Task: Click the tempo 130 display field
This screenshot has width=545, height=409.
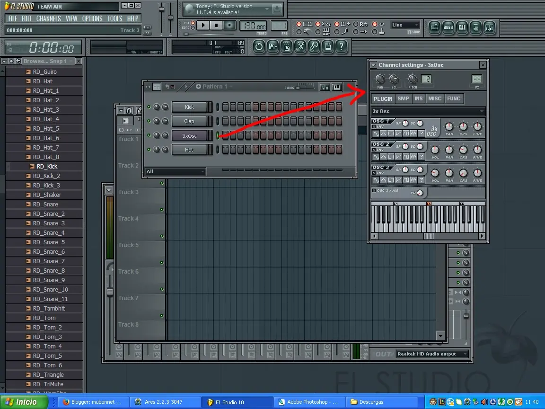Action: click(254, 26)
